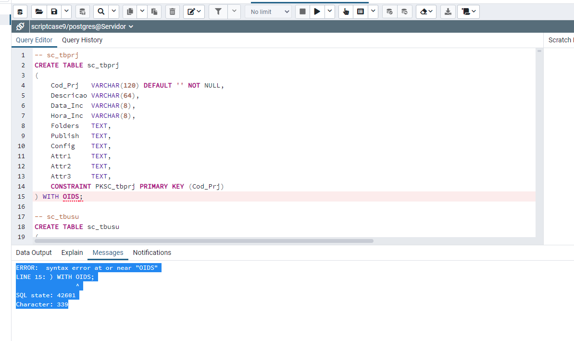Click the Stop query square button
The width and height of the screenshot is (574, 341).
302,12
